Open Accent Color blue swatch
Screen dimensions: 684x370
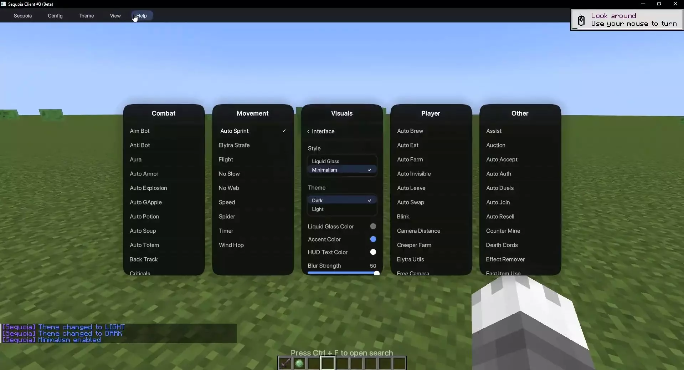click(x=373, y=239)
